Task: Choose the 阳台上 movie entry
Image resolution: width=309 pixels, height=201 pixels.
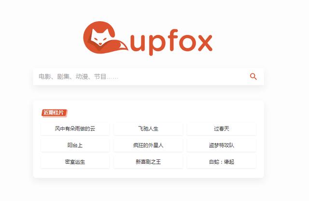Action: [x=75, y=145]
